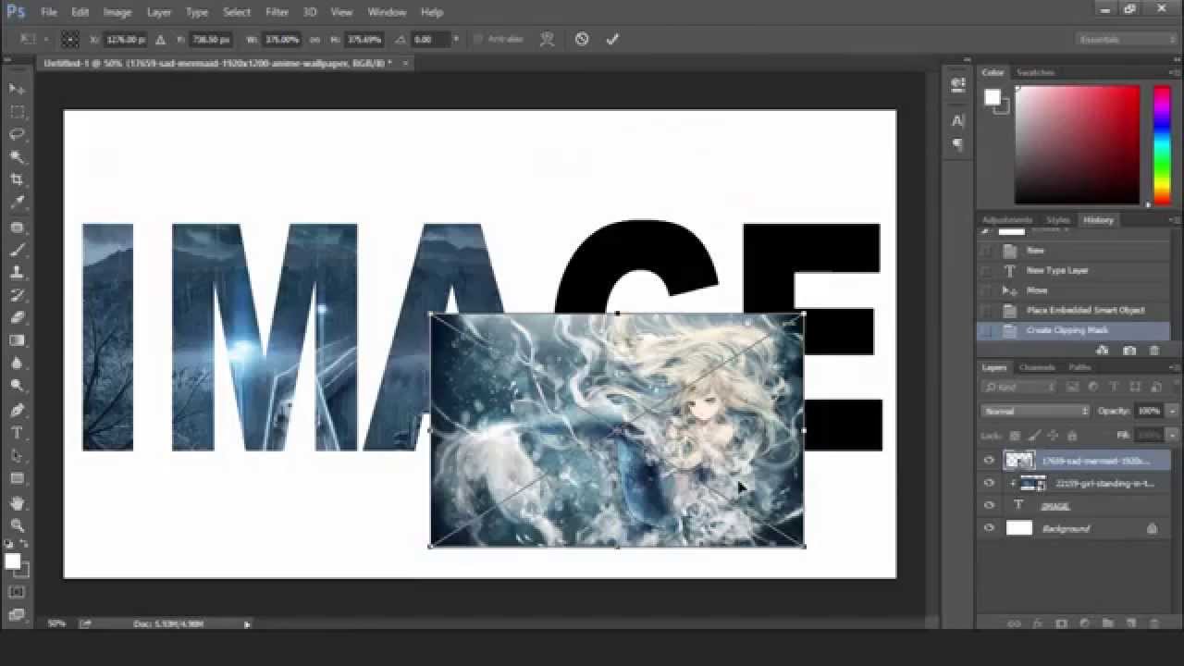Toggle lock image pixels brush icon
The height and width of the screenshot is (666, 1184).
1034,435
